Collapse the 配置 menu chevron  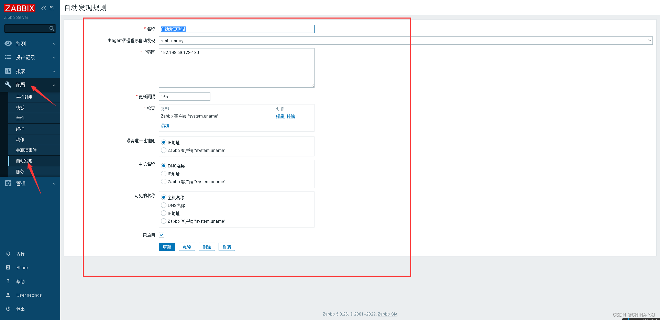click(x=54, y=85)
